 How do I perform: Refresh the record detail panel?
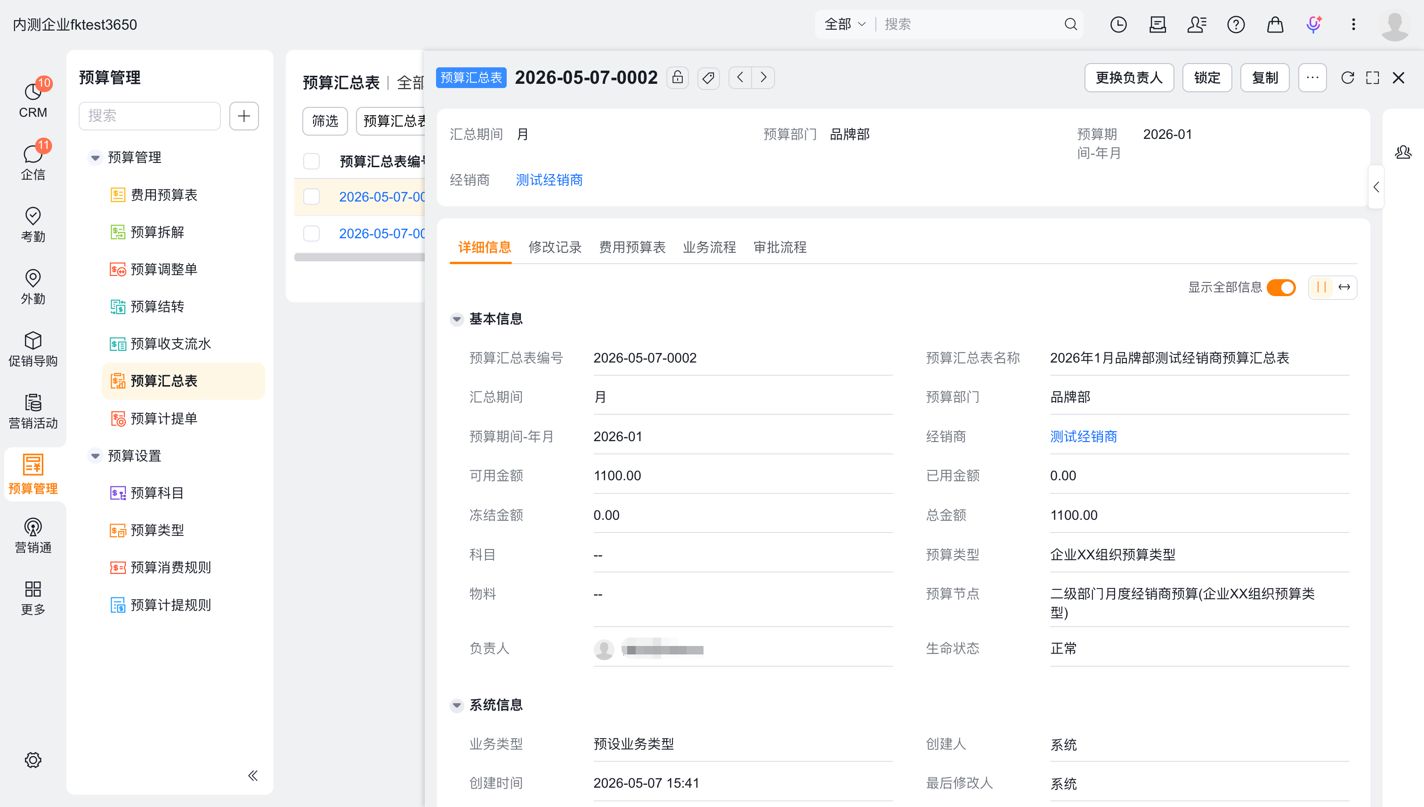(1348, 78)
